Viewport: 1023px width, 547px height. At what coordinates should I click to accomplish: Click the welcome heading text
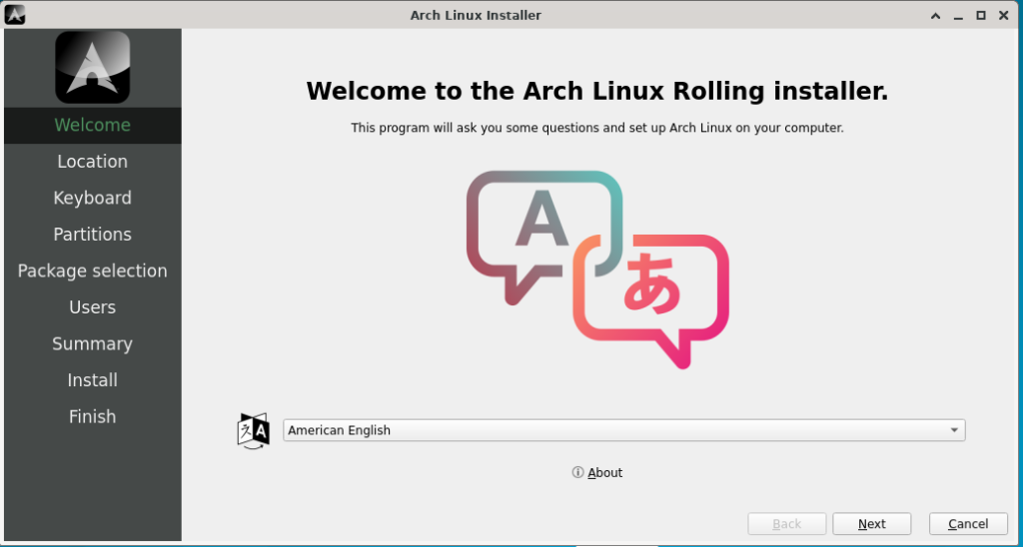pos(597,91)
